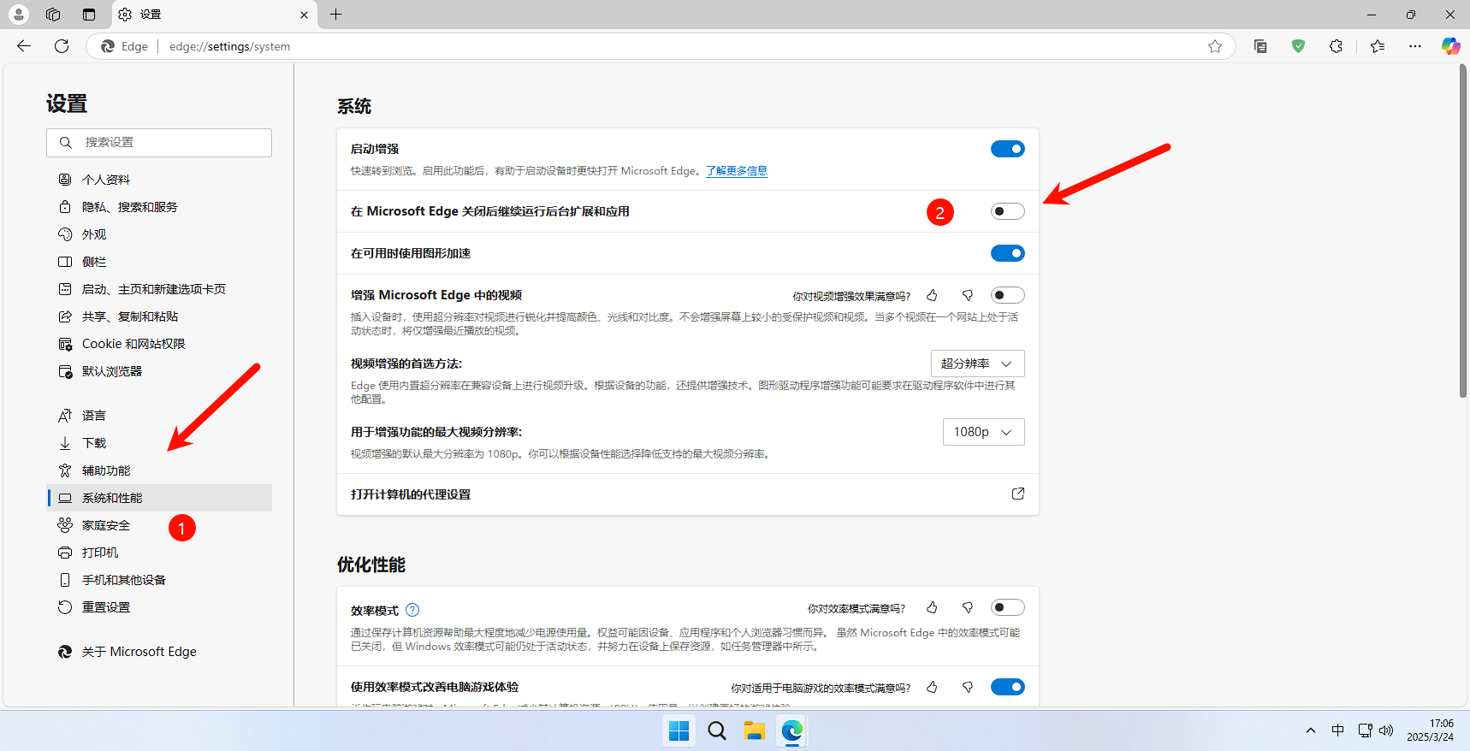Select 打印机 in sidebar
Viewport: 1470px width, 751px height.
(159, 553)
